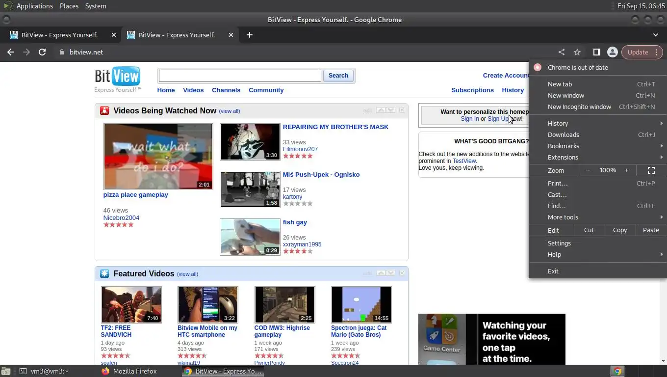Click the fullscreen icon in Zoom row
The height and width of the screenshot is (377, 667).
click(651, 170)
